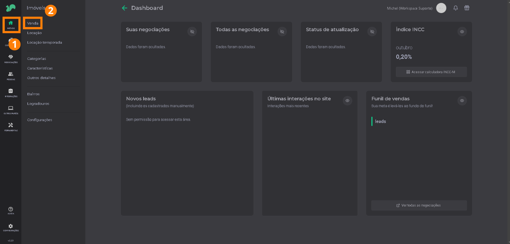This screenshot has width=510, height=244.
Task: Click the gift icon in the header
Action: click(467, 8)
